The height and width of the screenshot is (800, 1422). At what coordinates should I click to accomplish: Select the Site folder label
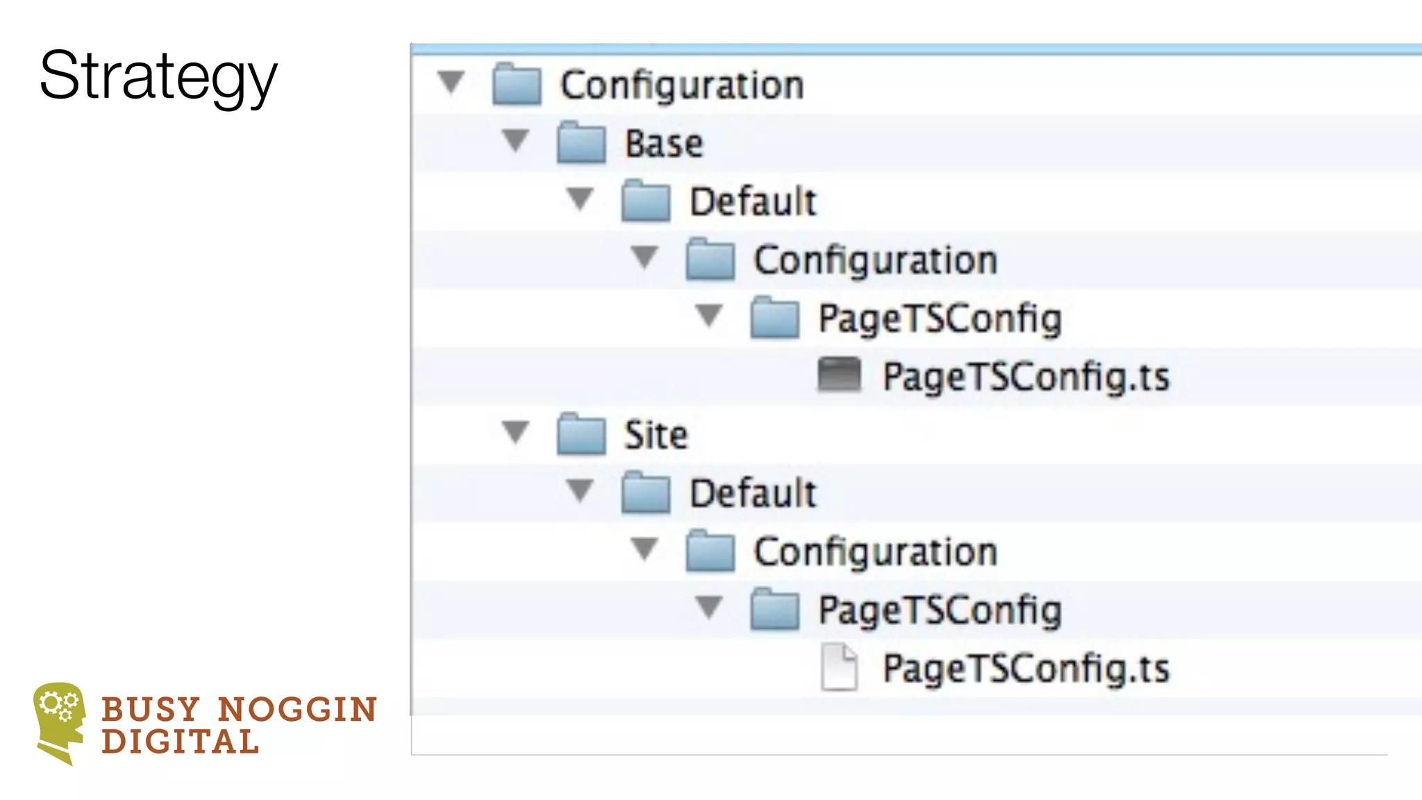click(x=655, y=435)
